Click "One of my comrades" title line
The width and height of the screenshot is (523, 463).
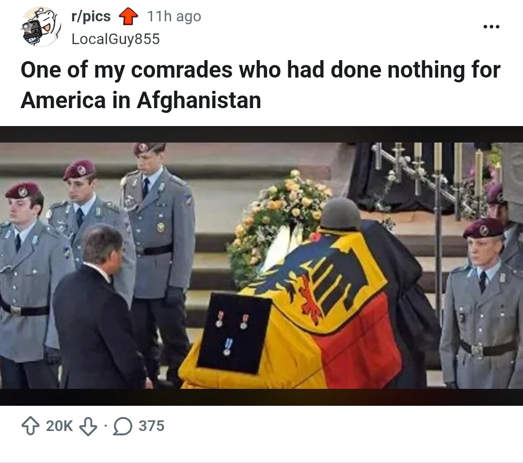coord(260,70)
